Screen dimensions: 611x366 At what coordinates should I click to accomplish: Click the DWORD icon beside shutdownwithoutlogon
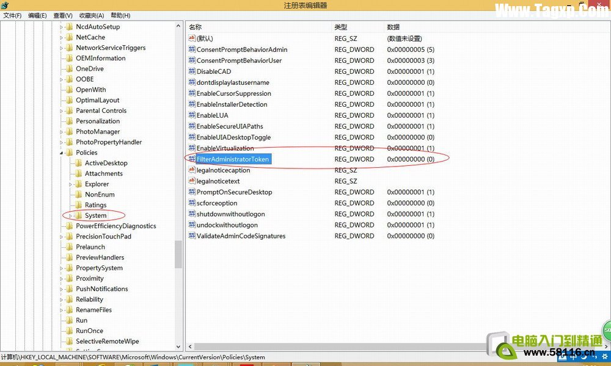coord(192,213)
